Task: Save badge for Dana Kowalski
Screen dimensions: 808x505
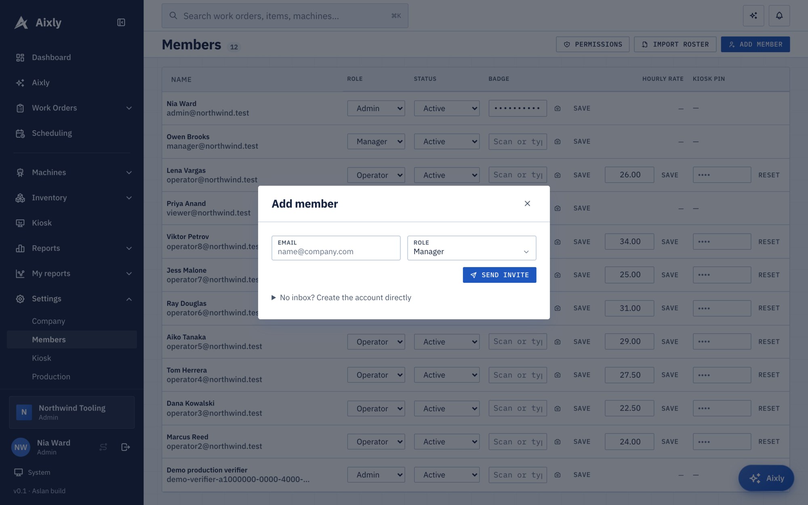Action: [582, 408]
